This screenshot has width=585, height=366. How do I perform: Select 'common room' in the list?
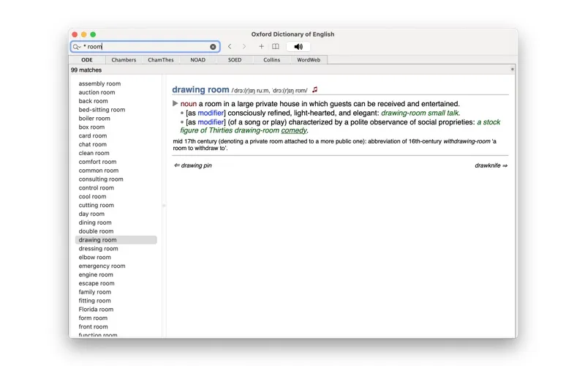click(x=99, y=171)
